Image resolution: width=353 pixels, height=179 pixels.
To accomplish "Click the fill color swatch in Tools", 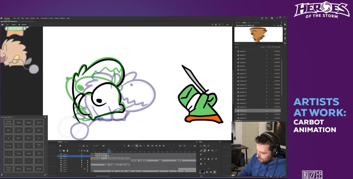I will [x=204, y=173].
